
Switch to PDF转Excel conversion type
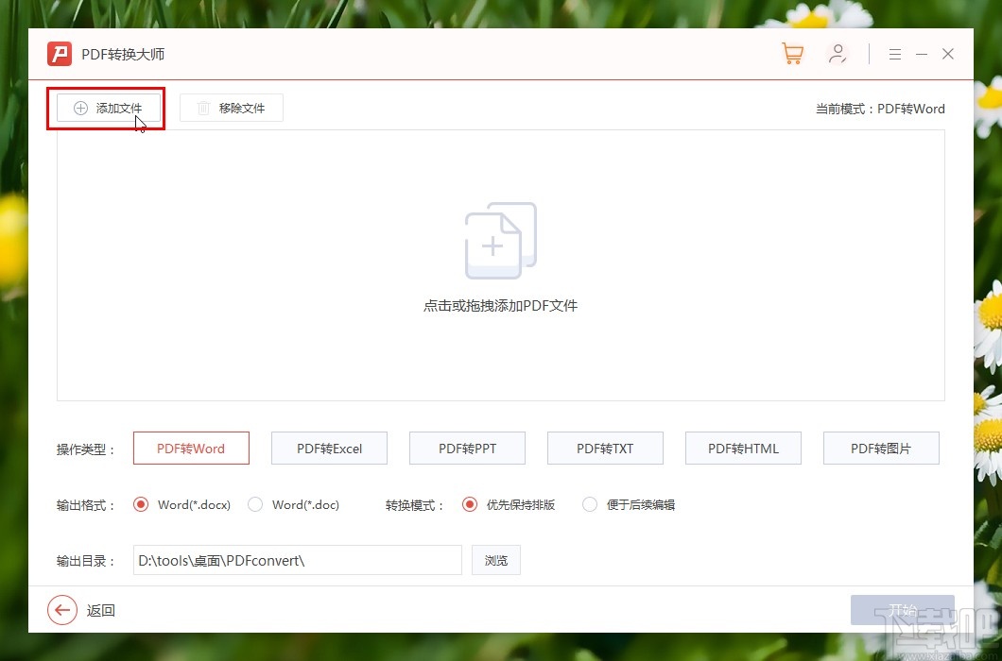pyautogui.click(x=329, y=448)
